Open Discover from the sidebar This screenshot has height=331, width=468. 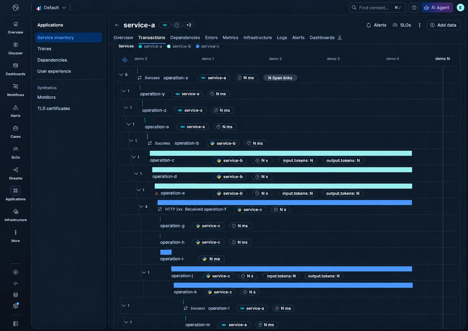click(15, 49)
